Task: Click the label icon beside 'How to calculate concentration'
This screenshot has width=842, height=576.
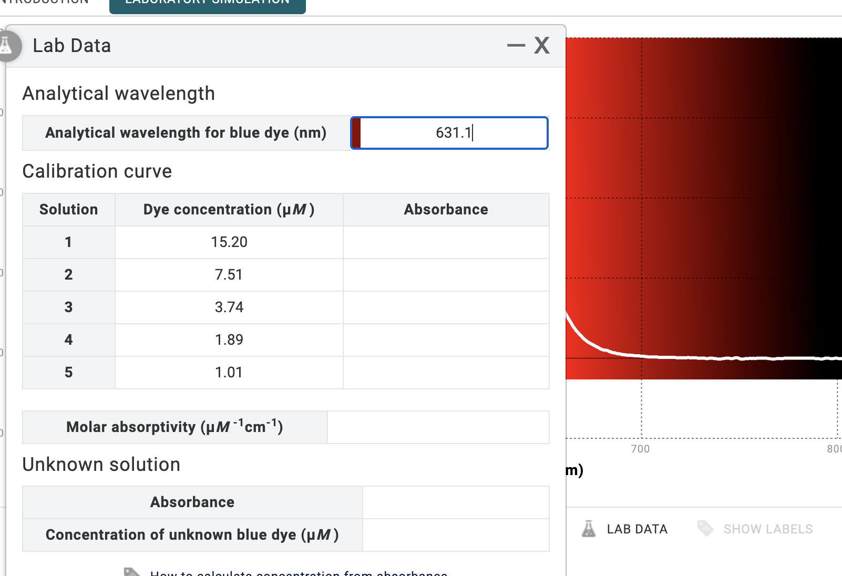Action: [x=132, y=573]
